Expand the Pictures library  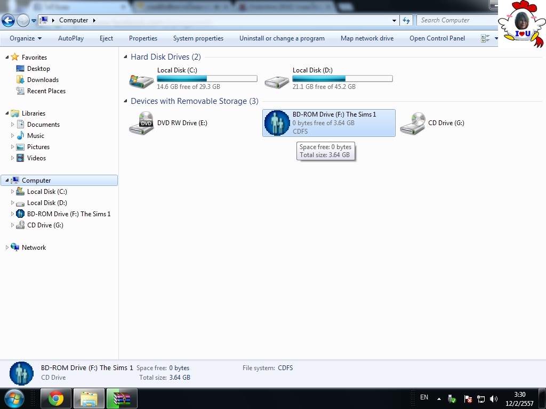13,147
